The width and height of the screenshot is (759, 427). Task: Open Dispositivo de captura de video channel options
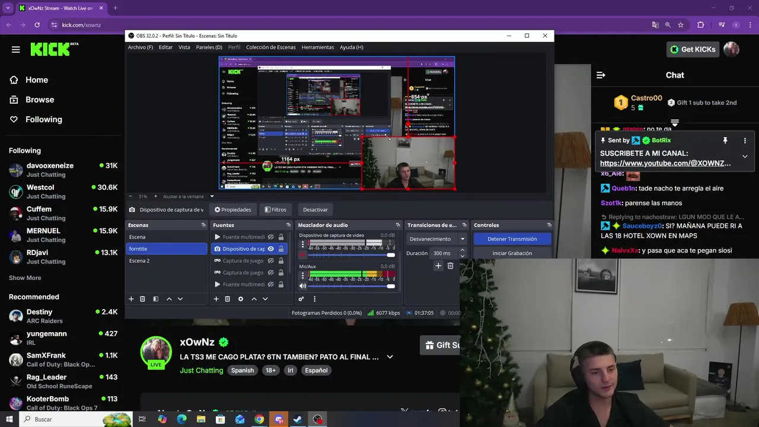click(302, 244)
